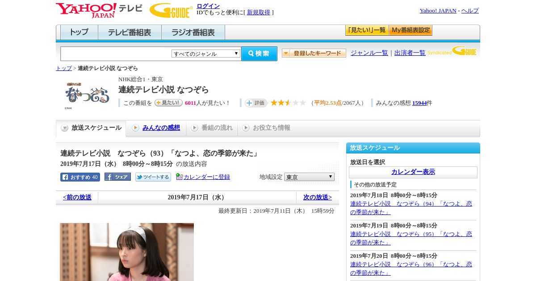Image resolution: width=536 pixels, height=281 pixels.
Task: Open the なつぞら（94）episode link
Action: pyautogui.click(x=411, y=208)
